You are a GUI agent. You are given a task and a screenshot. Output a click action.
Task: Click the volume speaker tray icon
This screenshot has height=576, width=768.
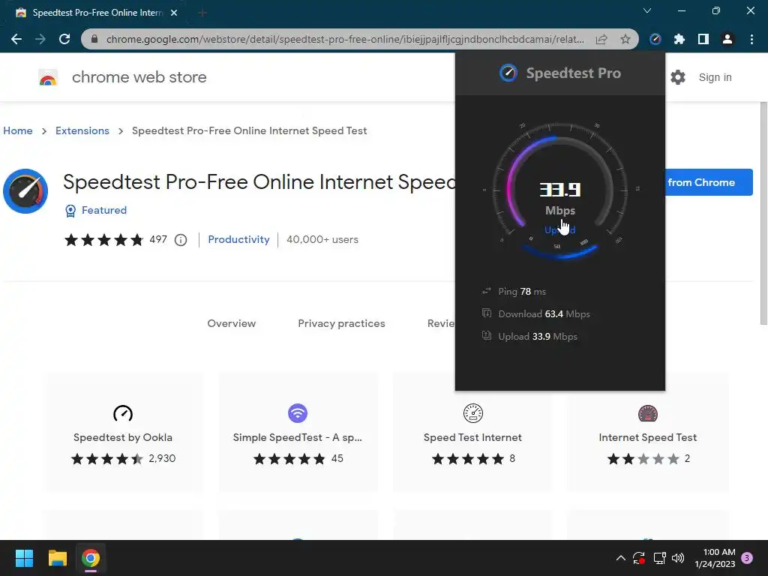coord(678,558)
